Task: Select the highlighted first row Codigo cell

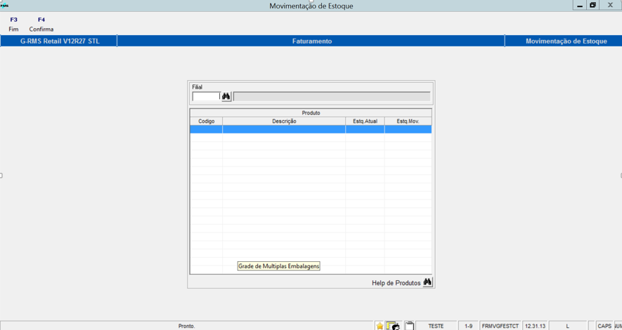Action: (x=206, y=129)
